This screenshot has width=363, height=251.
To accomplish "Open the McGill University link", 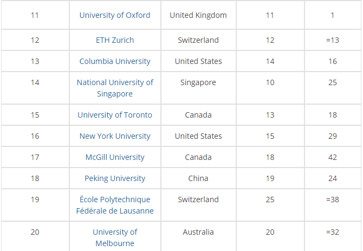I will 115,157.
